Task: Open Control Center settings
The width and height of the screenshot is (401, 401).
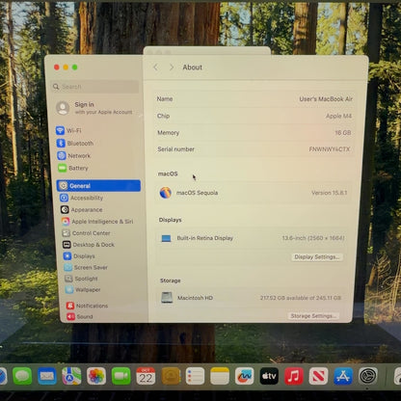Action: click(86, 233)
